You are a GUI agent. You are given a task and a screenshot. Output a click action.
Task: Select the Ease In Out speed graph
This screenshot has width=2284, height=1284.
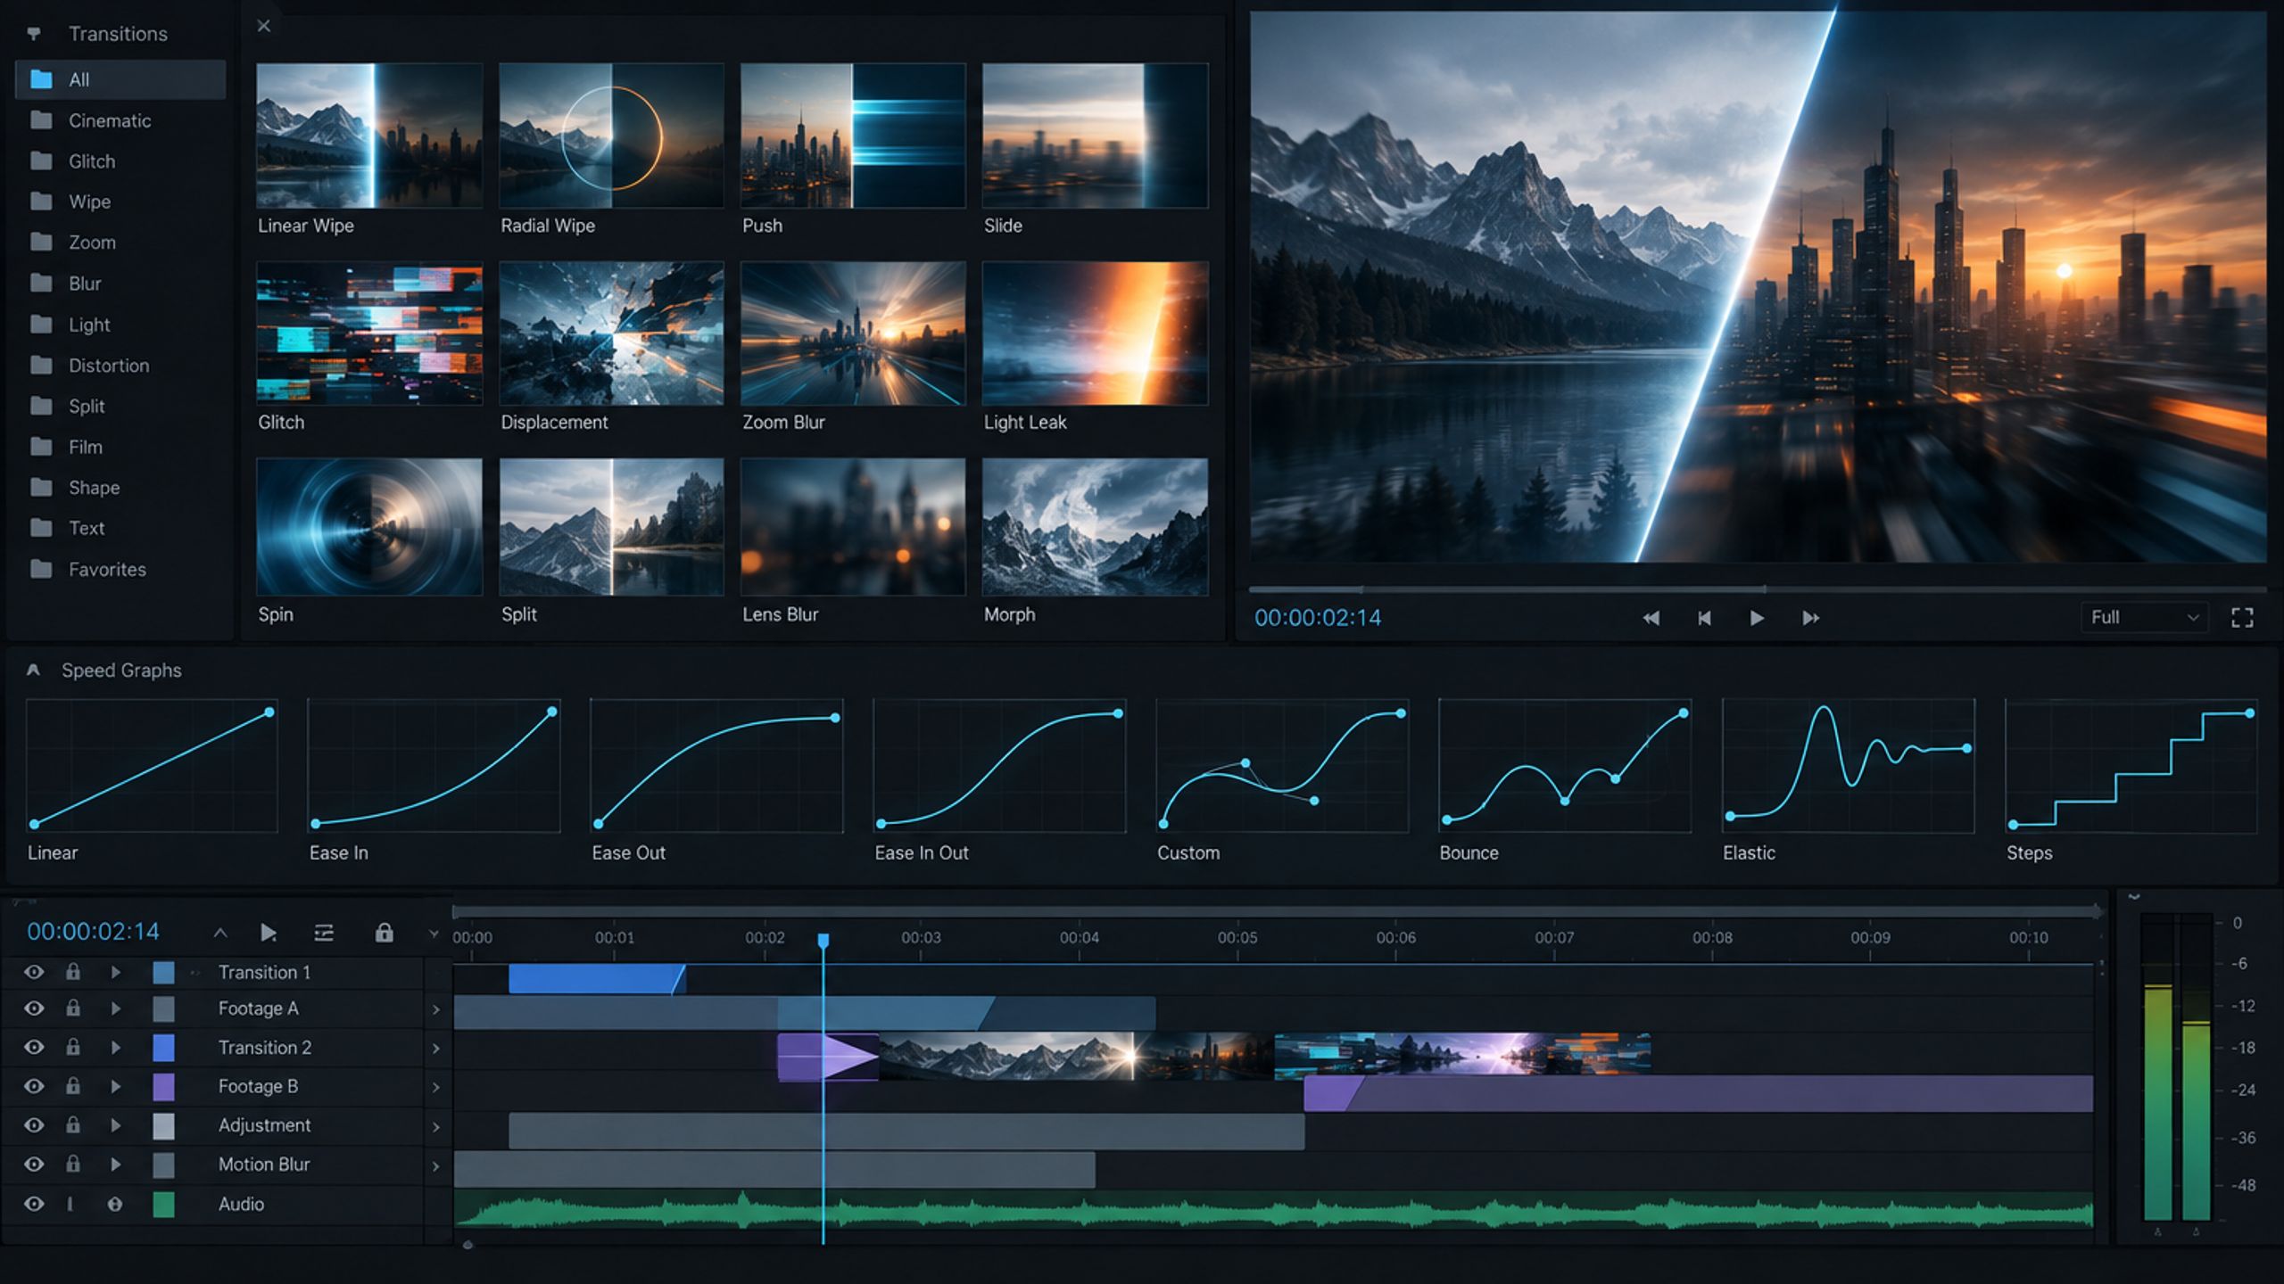coord(999,766)
